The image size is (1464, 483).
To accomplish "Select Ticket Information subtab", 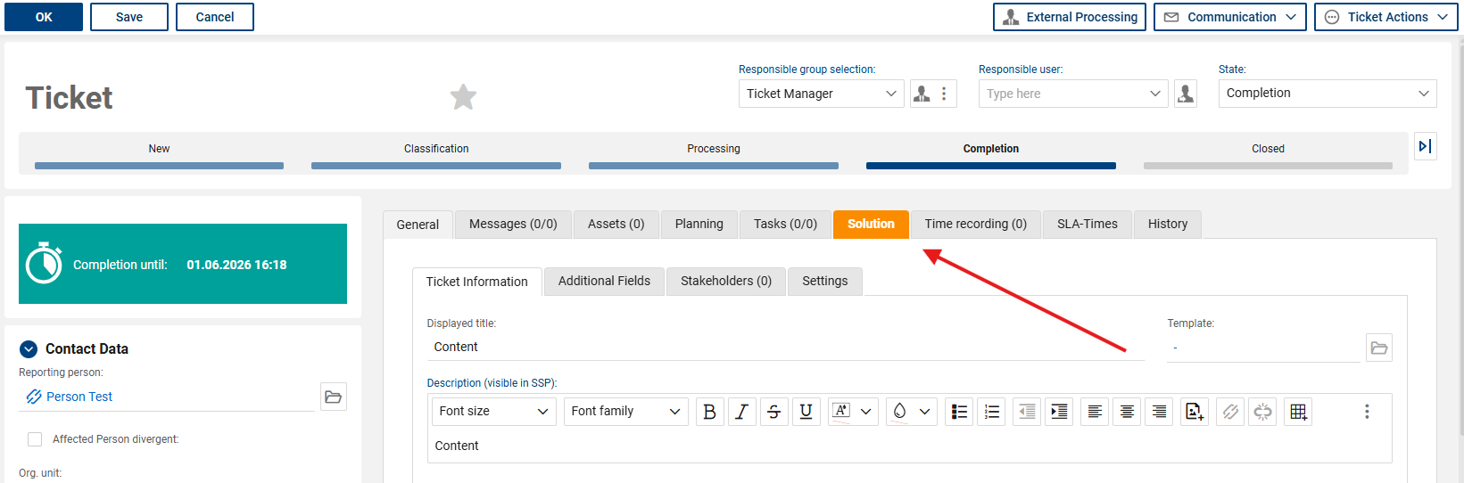I will tap(476, 282).
